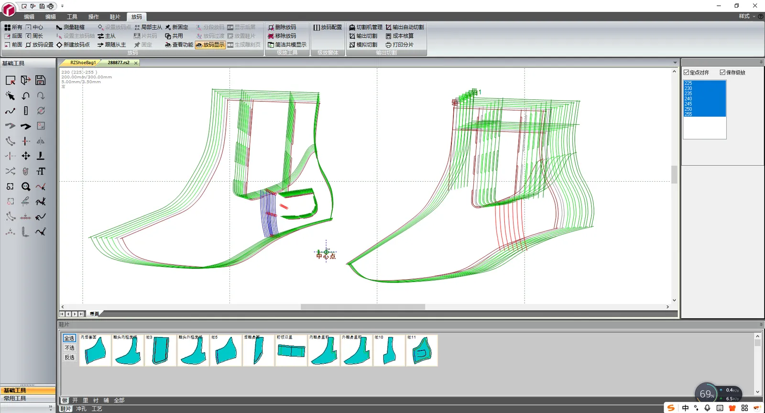Click 打印分片 print pieces
The height and width of the screenshot is (413, 765).
pyautogui.click(x=400, y=44)
